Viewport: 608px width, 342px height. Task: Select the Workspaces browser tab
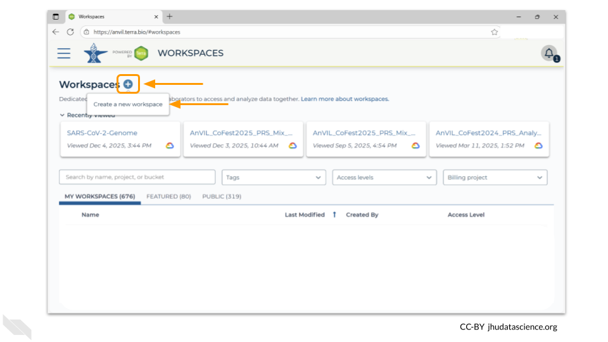point(113,16)
